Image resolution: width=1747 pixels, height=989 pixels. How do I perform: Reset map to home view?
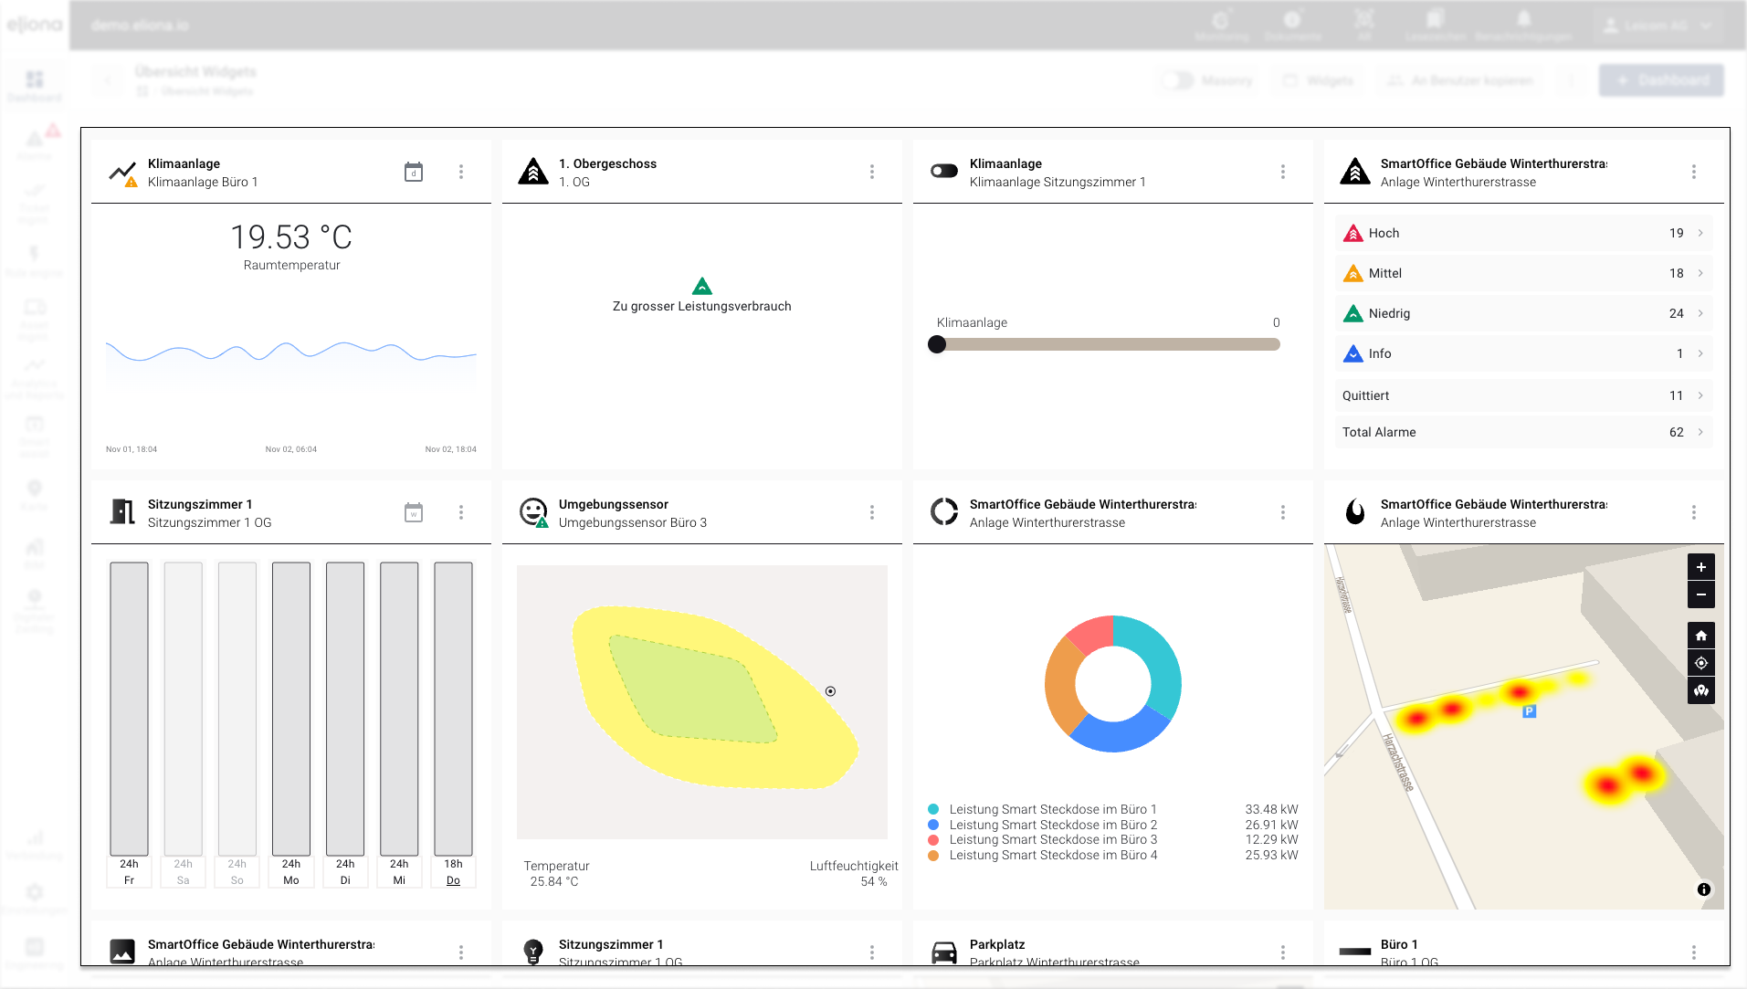[1701, 636]
